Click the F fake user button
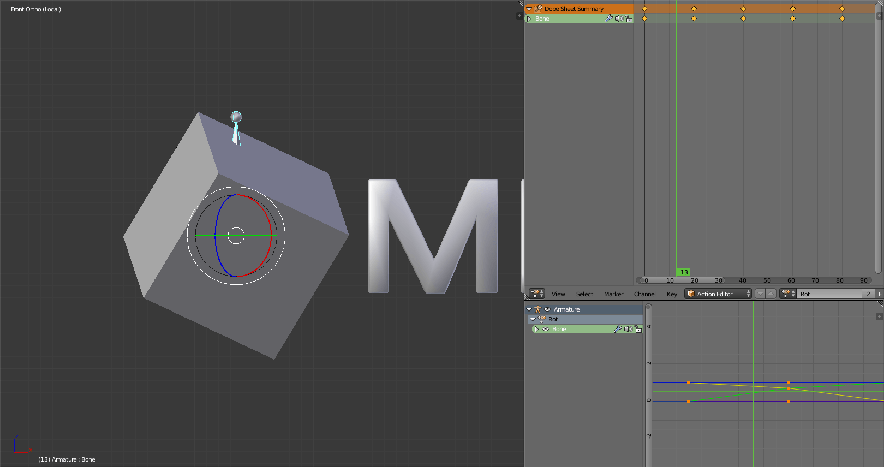Image resolution: width=884 pixels, height=467 pixels. [880, 294]
